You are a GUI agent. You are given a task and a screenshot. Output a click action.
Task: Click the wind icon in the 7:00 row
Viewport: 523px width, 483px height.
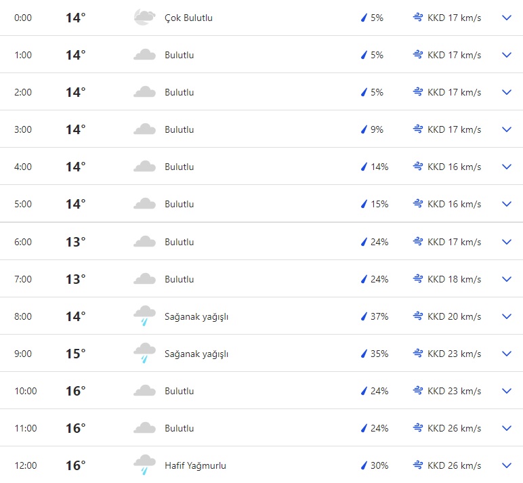click(x=418, y=279)
